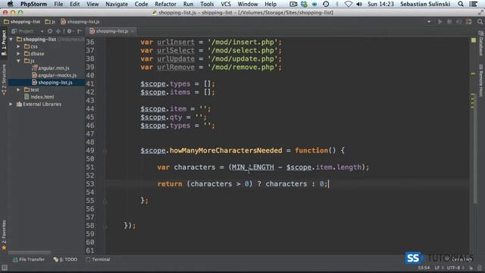Expand External Libraries node
Image resolution: width=485 pixels, height=273 pixels.
pyautogui.click(x=11, y=105)
